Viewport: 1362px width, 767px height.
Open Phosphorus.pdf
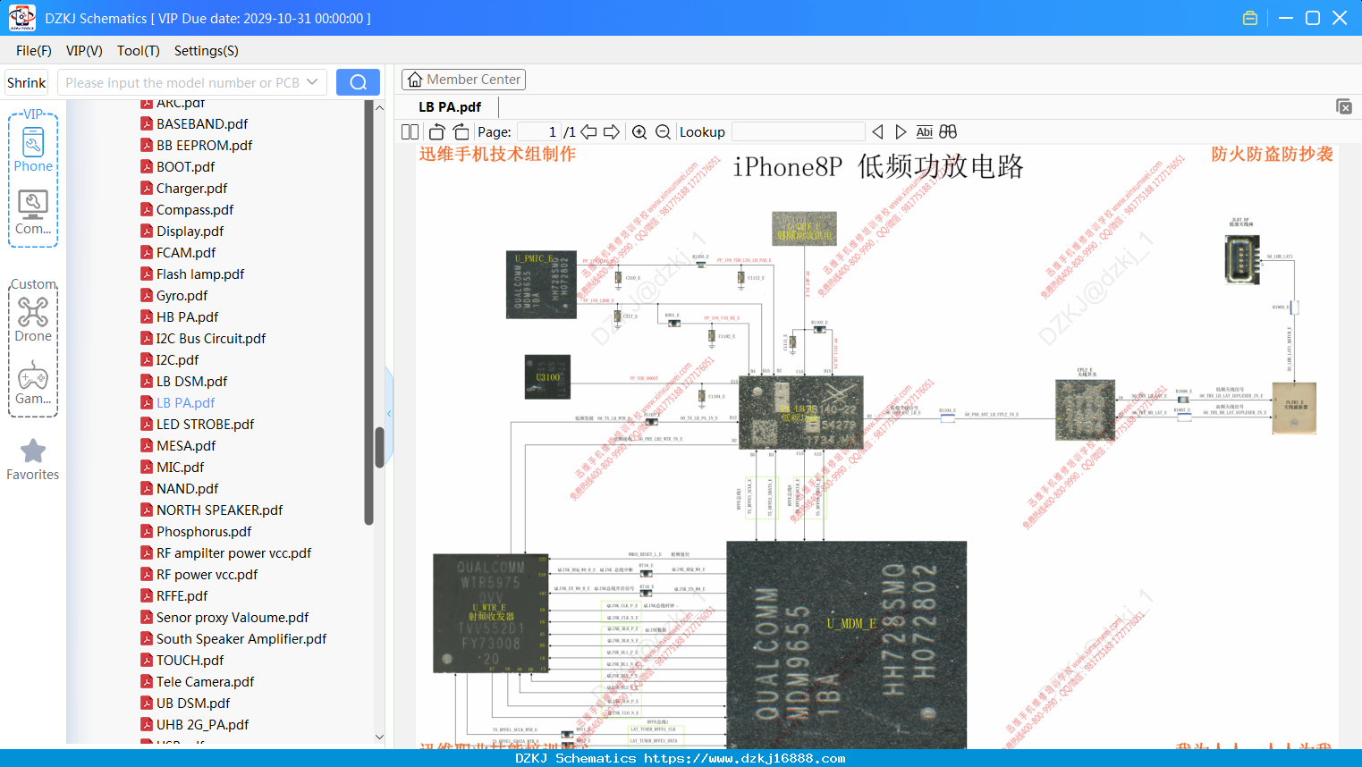pos(204,531)
